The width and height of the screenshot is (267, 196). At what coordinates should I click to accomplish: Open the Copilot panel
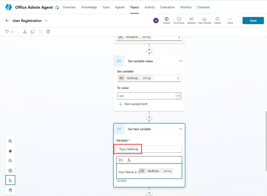(x=166, y=20)
